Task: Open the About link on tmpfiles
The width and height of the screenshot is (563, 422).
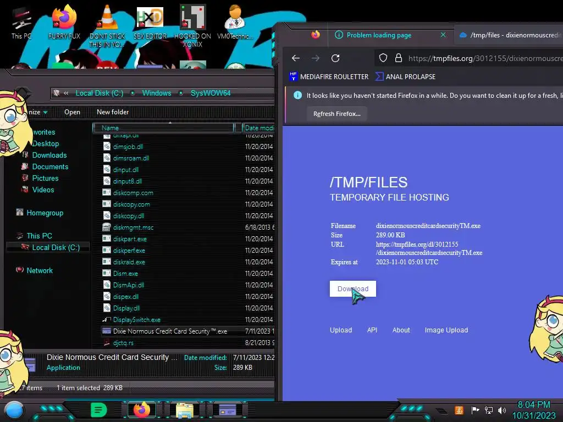Action: point(401,330)
